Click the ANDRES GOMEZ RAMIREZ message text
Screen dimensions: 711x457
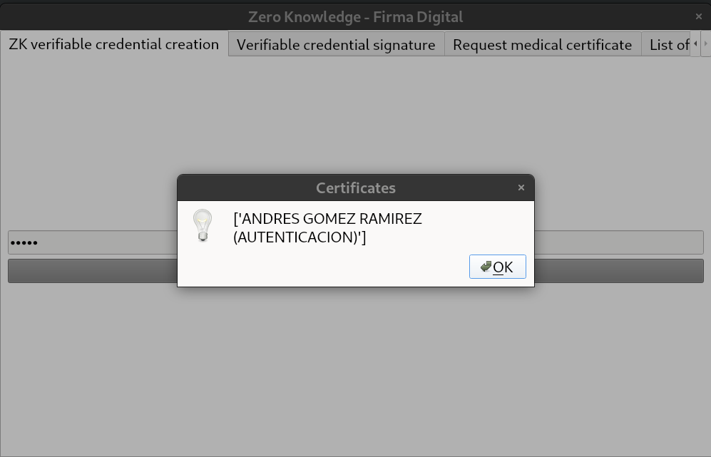click(x=327, y=219)
